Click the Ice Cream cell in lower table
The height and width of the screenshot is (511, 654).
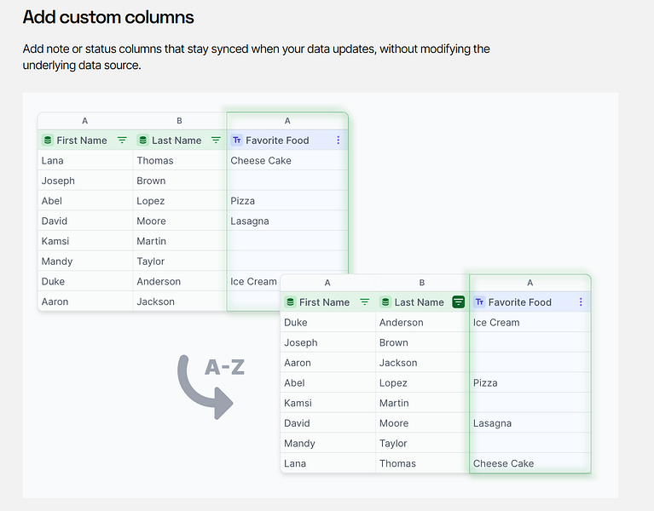coord(530,322)
